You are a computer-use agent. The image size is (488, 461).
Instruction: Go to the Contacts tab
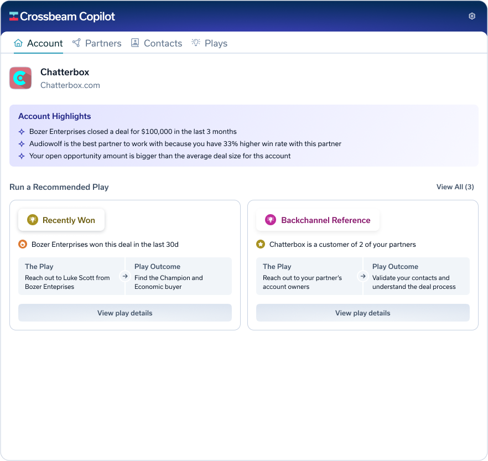pyautogui.click(x=157, y=43)
